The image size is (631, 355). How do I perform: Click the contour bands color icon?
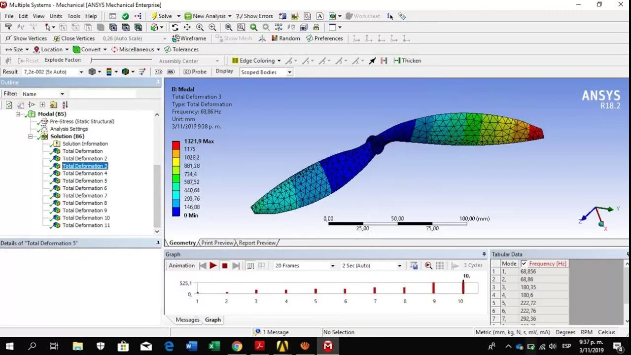[109, 72]
